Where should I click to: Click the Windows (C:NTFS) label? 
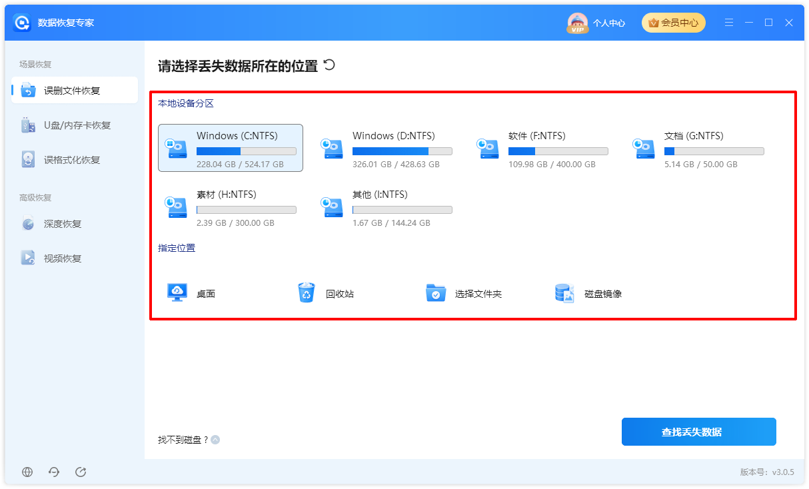[x=237, y=136]
